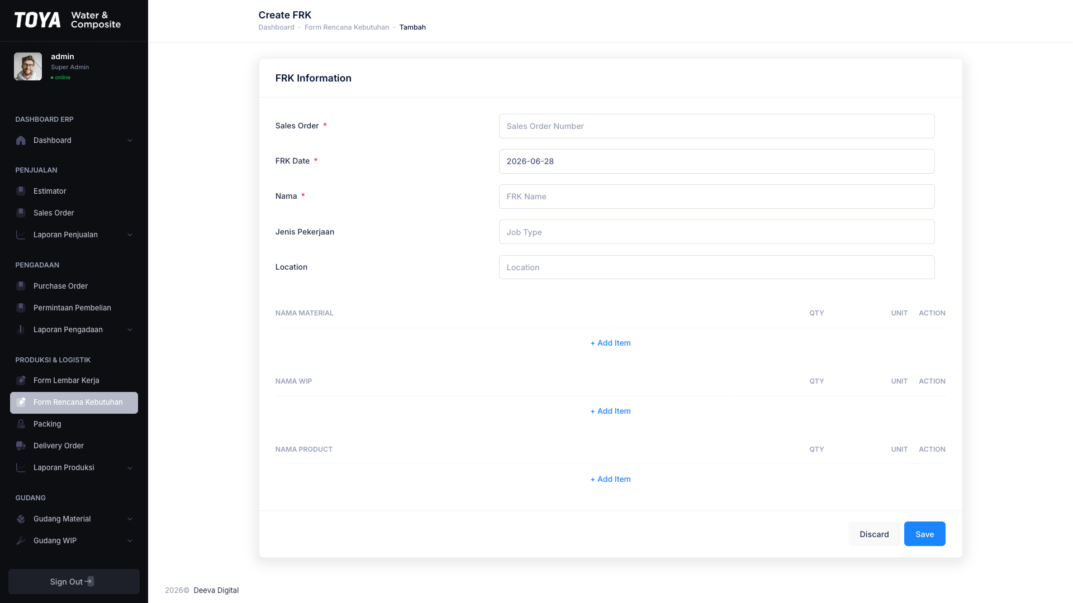Screen dimensions: 1073x603
Task: Add item under Nama WIP table
Action: (610, 411)
